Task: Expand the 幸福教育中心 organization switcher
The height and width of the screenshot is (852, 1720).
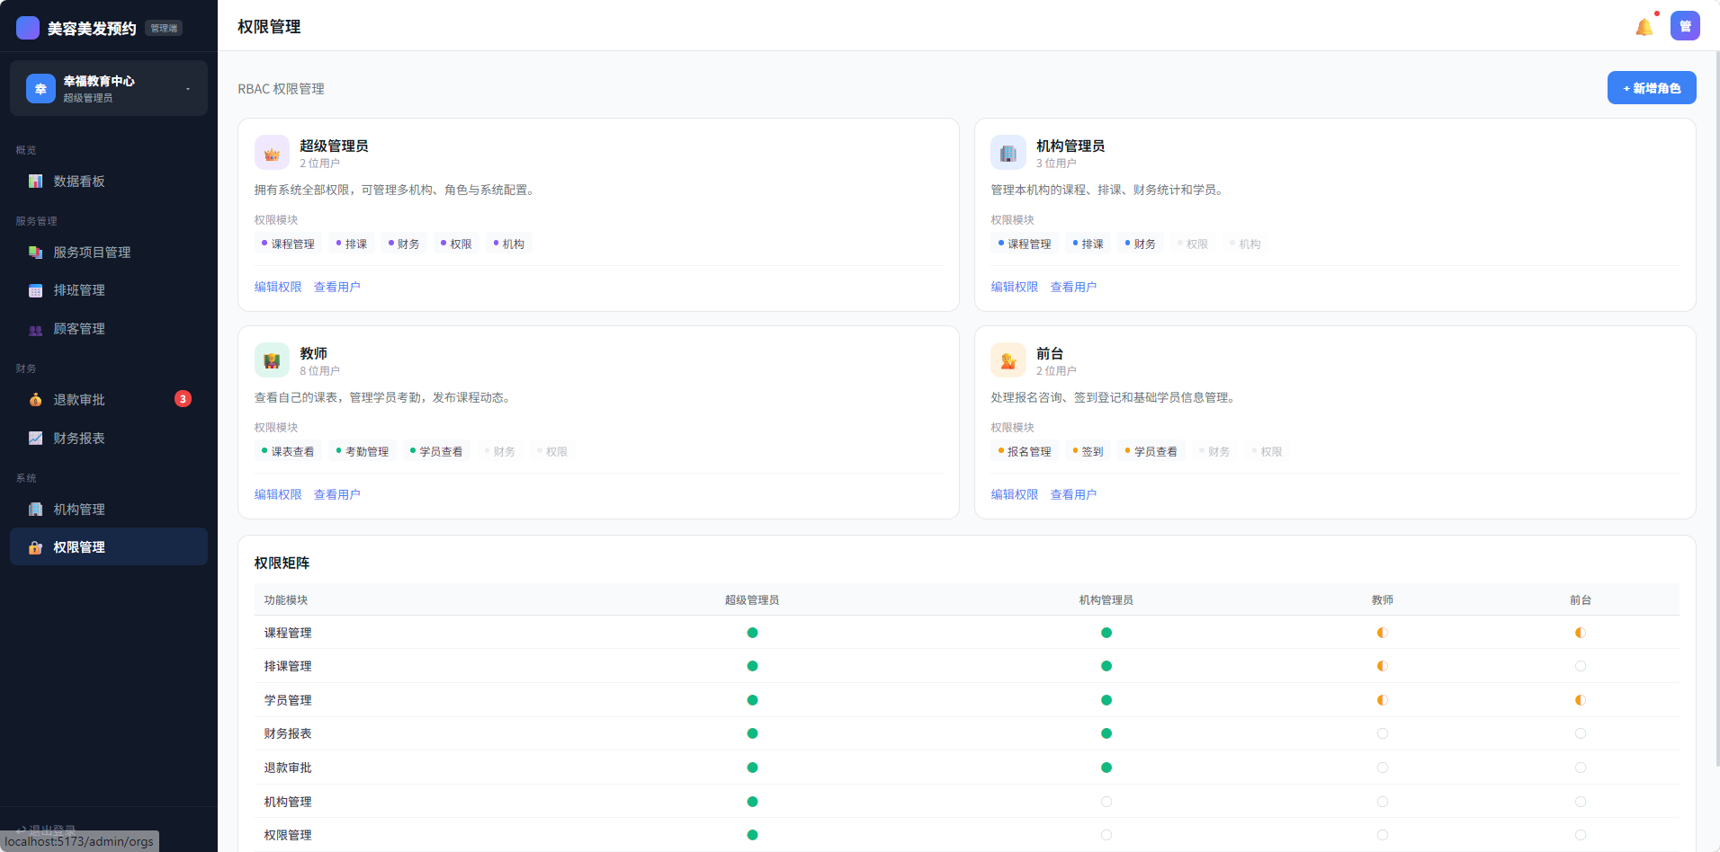Action: tap(187, 89)
